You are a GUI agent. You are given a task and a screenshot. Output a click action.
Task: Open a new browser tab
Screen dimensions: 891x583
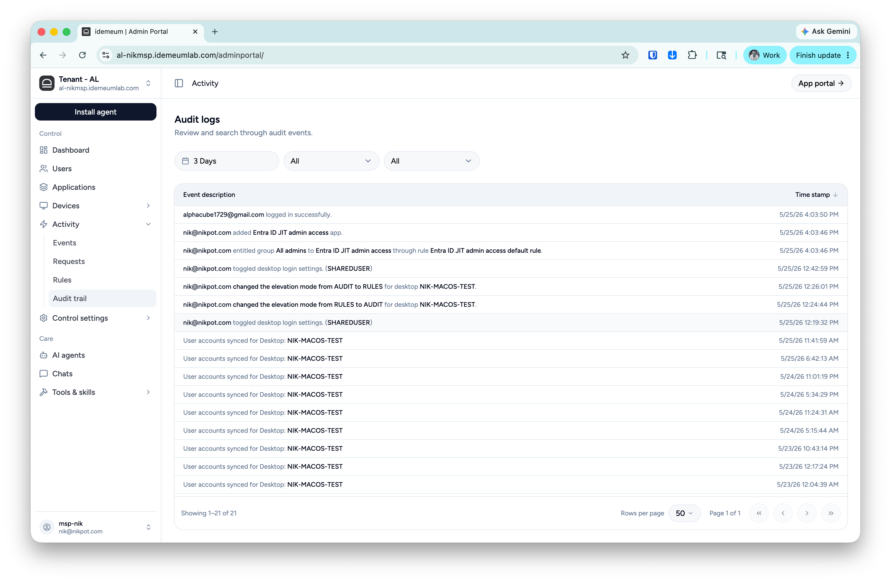coord(215,32)
